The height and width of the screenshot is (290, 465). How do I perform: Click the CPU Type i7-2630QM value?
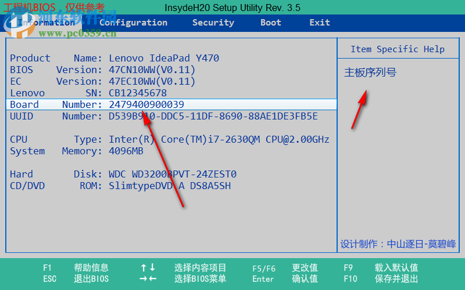tap(219, 139)
